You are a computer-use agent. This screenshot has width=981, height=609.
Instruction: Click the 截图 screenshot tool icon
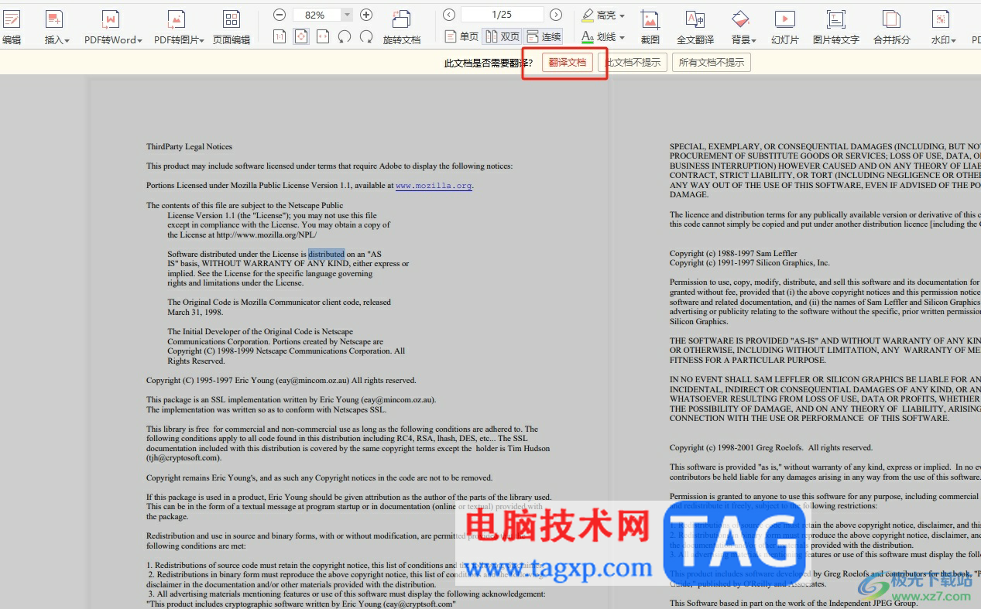click(x=650, y=20)
